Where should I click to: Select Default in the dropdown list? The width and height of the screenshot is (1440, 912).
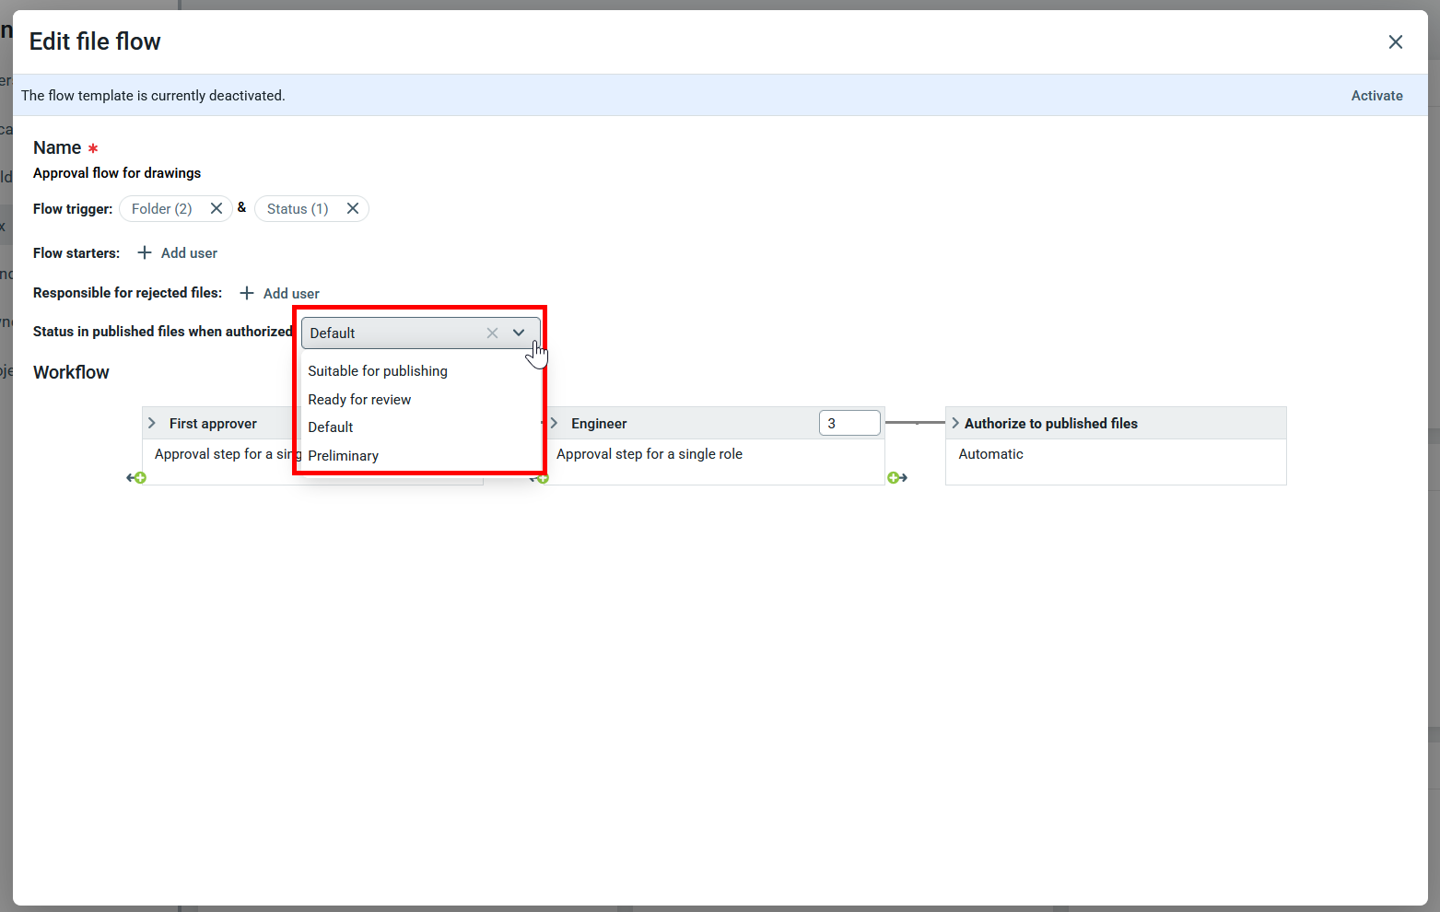pos(331,427)
